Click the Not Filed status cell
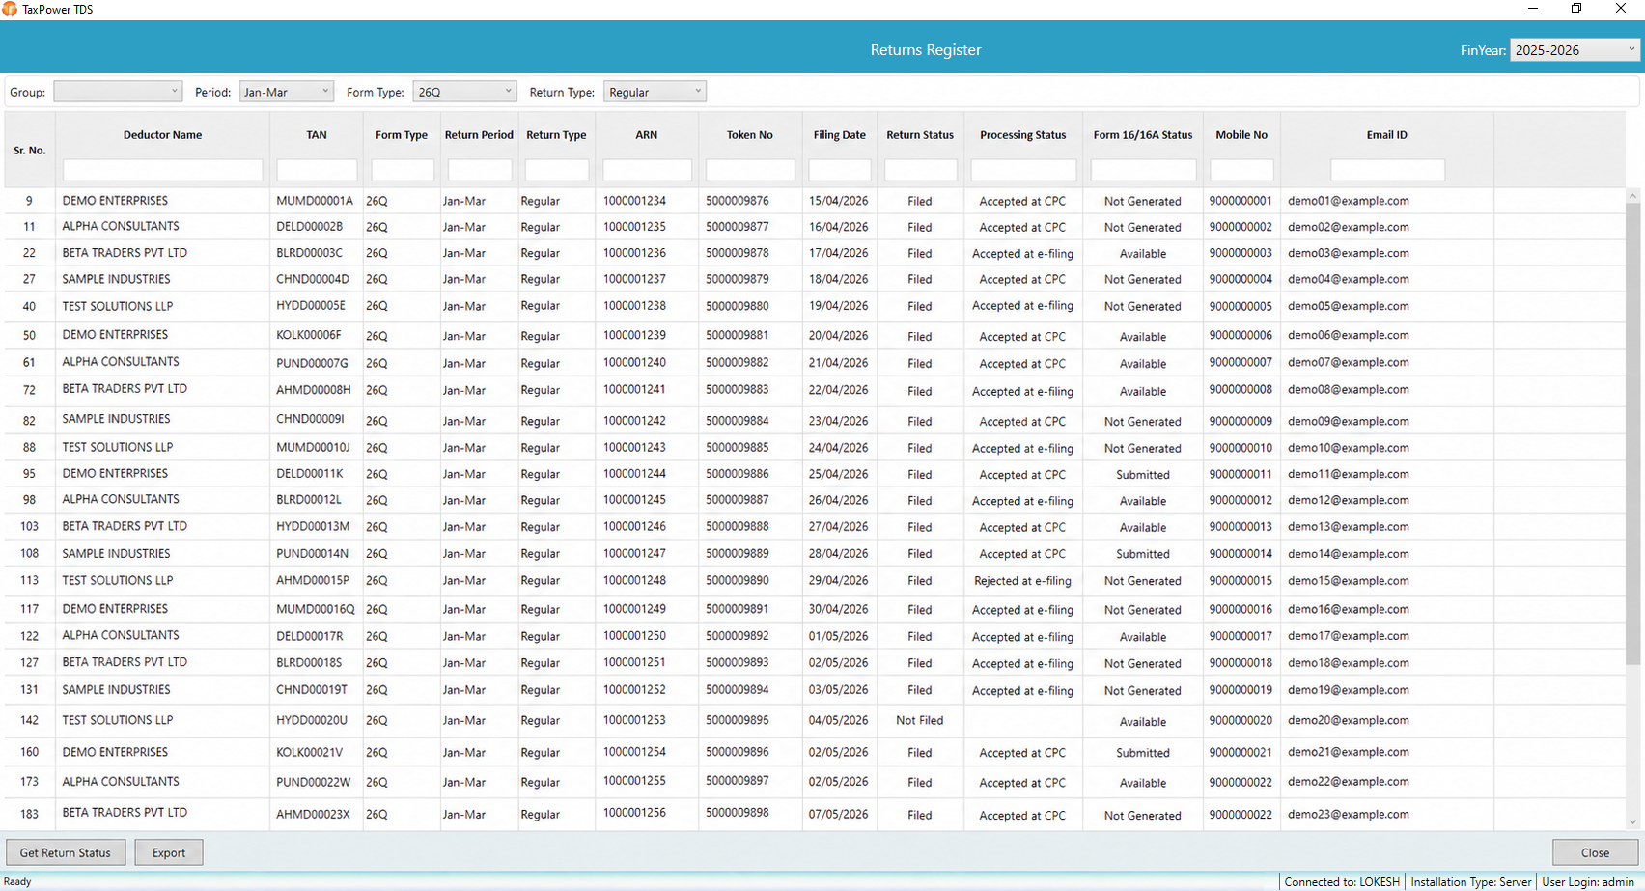The image size is (1645, 891). 920,720
